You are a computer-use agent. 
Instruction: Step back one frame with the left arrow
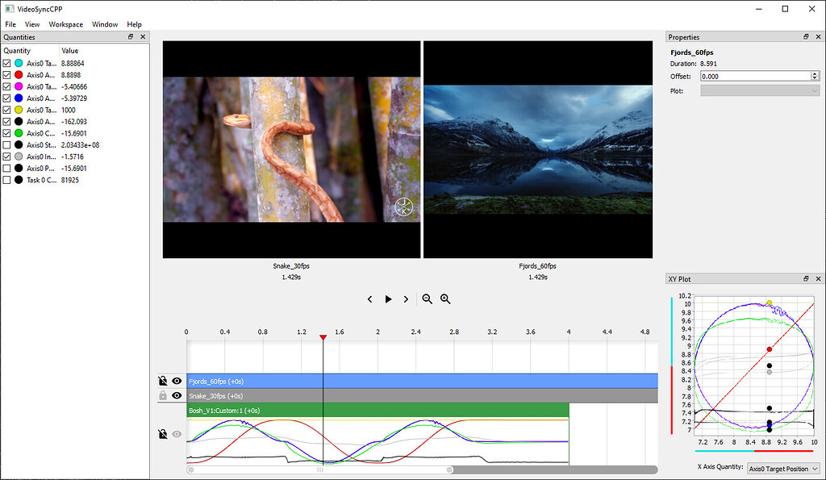click(x=369, y=298)
